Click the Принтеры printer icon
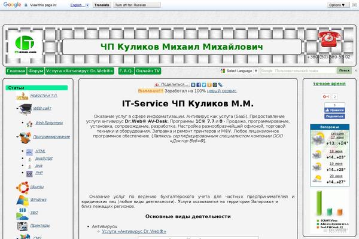The image size is (359, 239). 23,226
